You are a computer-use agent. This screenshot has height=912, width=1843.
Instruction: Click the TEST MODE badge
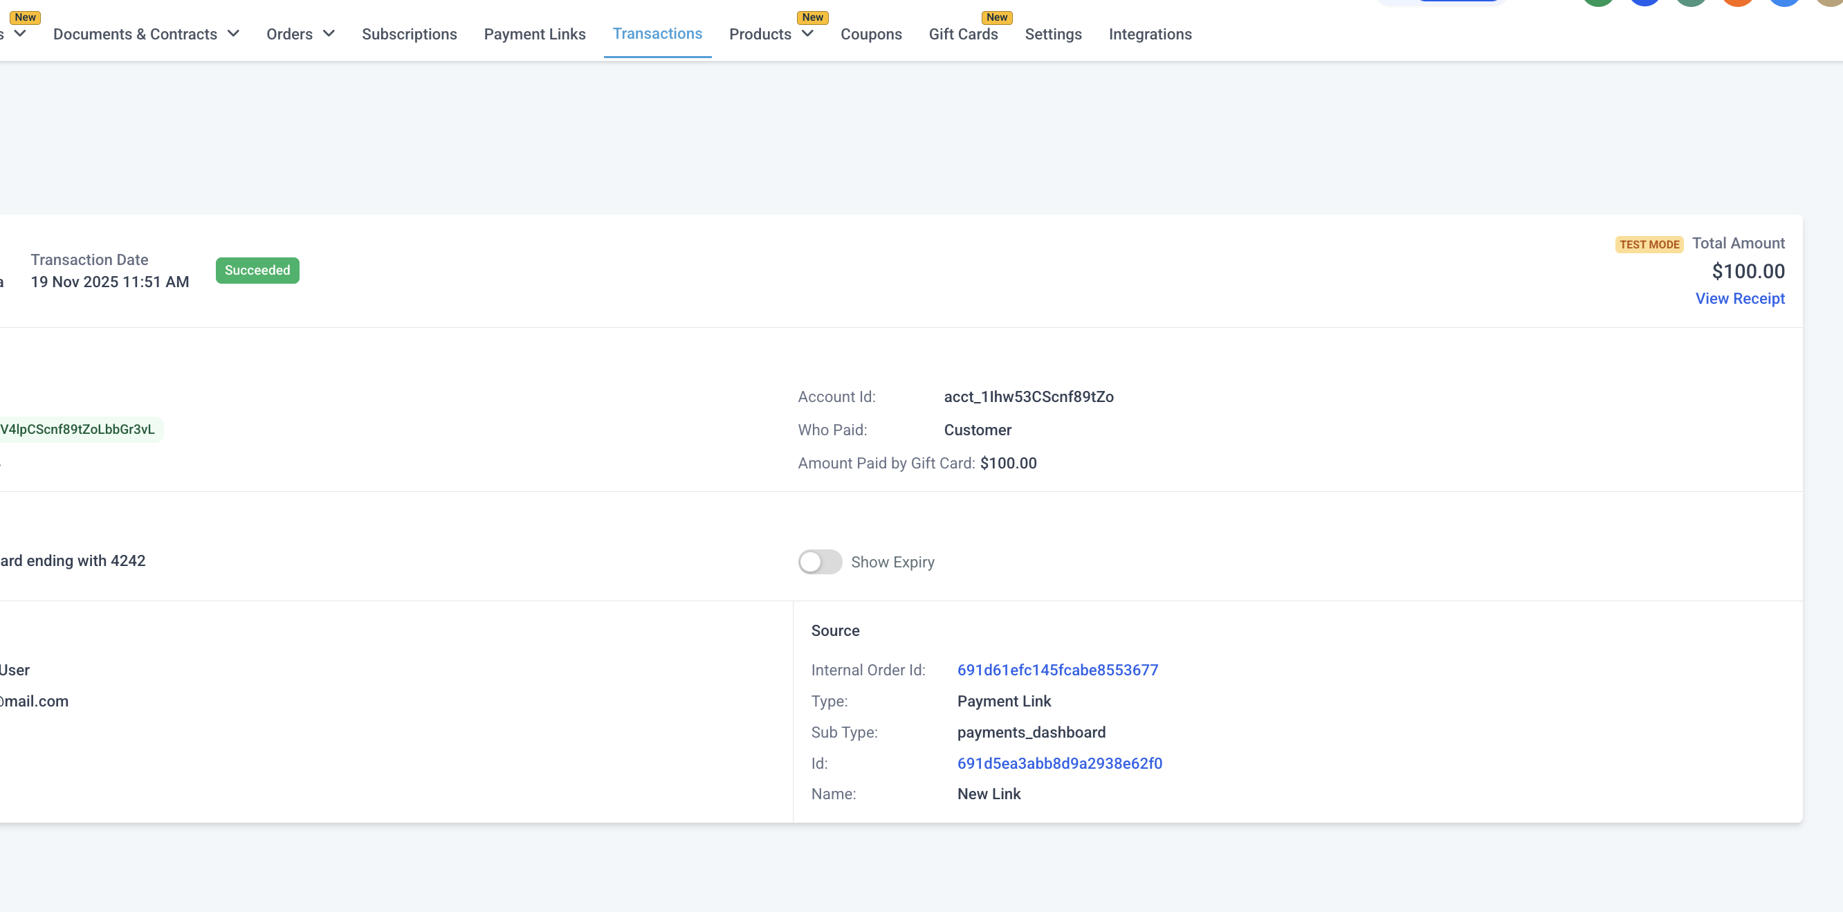(x=1649, y=245)
